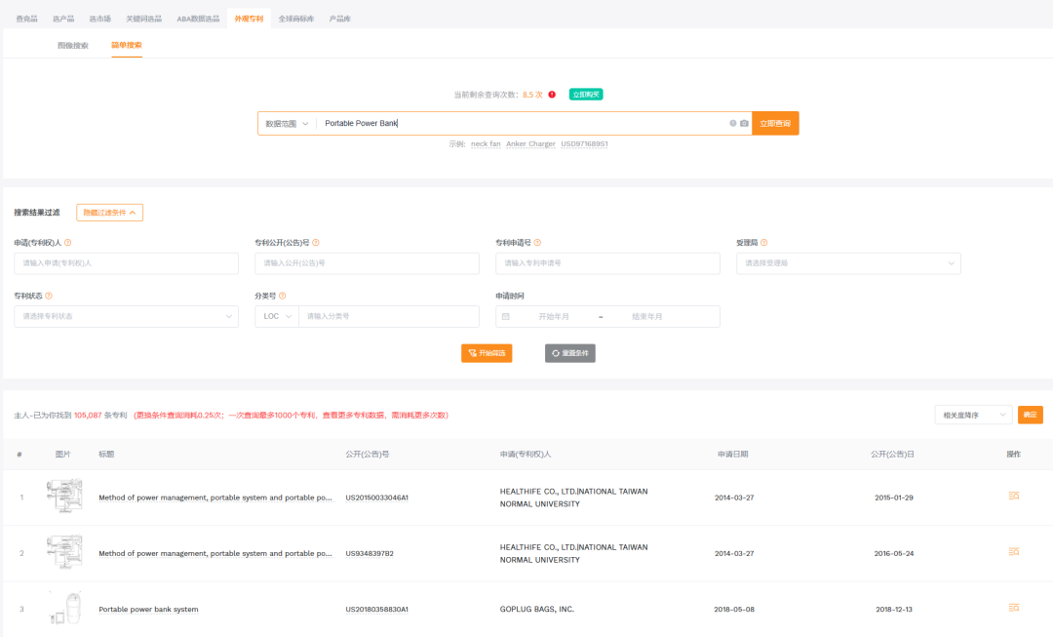This screenshot has height=637, width=1053.
Task: Click the green 立即购买 button
Action: (x=586, y=95)
